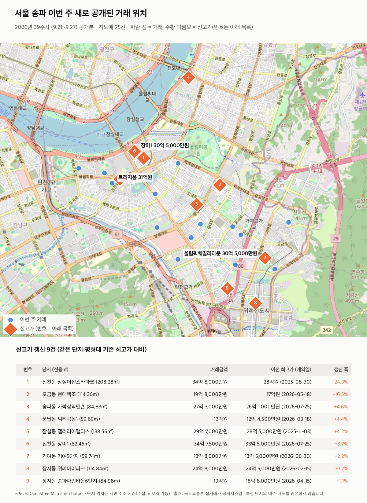The width and height of the screenshot is (367, 503).
Task: Click diamond marker 8 near 위례신도시
Action: (x=255, y=303)
